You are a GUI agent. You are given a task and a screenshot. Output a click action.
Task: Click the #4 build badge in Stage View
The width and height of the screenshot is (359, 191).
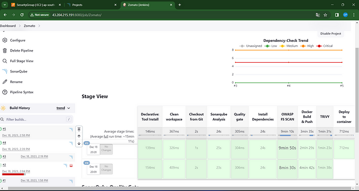tap(86, 163)
